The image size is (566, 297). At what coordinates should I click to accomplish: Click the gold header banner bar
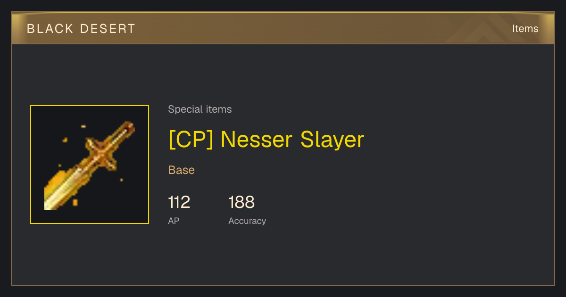point(283,28)
